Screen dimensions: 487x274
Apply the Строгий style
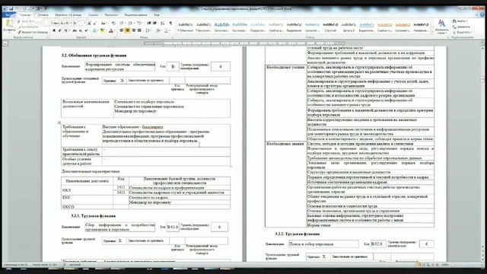point(330,27)
